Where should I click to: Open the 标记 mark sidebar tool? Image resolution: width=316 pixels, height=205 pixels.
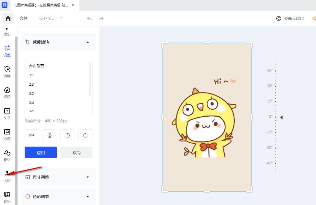tap(7, 93)
